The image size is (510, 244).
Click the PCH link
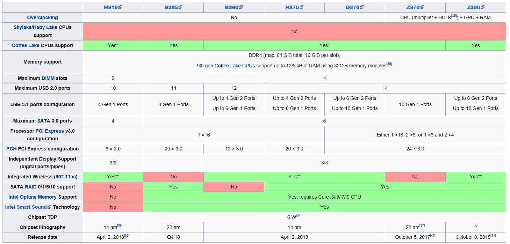(12, 149)
